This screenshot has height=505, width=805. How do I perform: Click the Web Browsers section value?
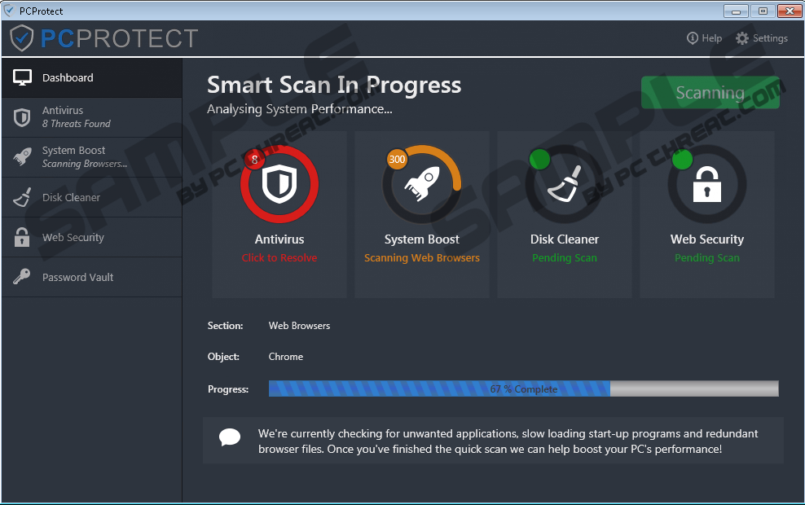click(299, 325)
